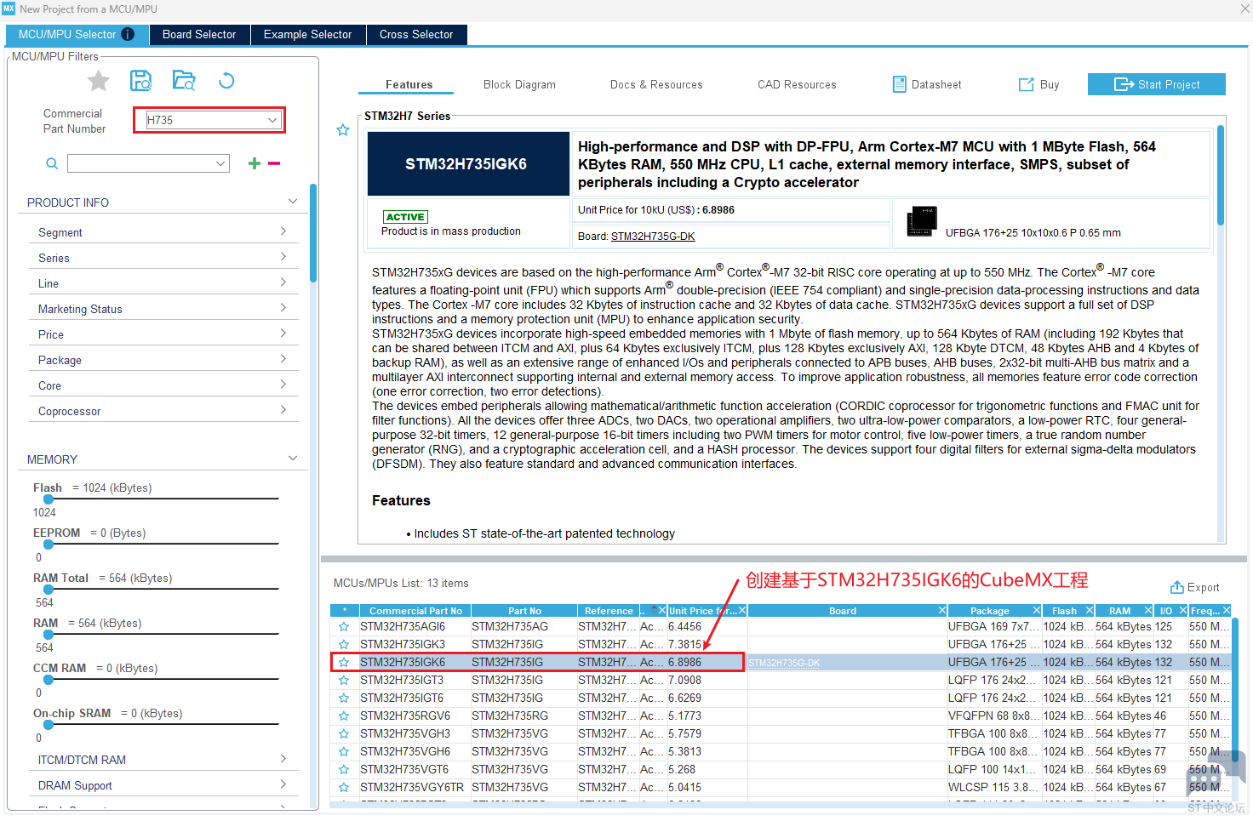Favorite the STM32H735AGI6 row star
The image size is (1253, 821).
click(344, 626)
